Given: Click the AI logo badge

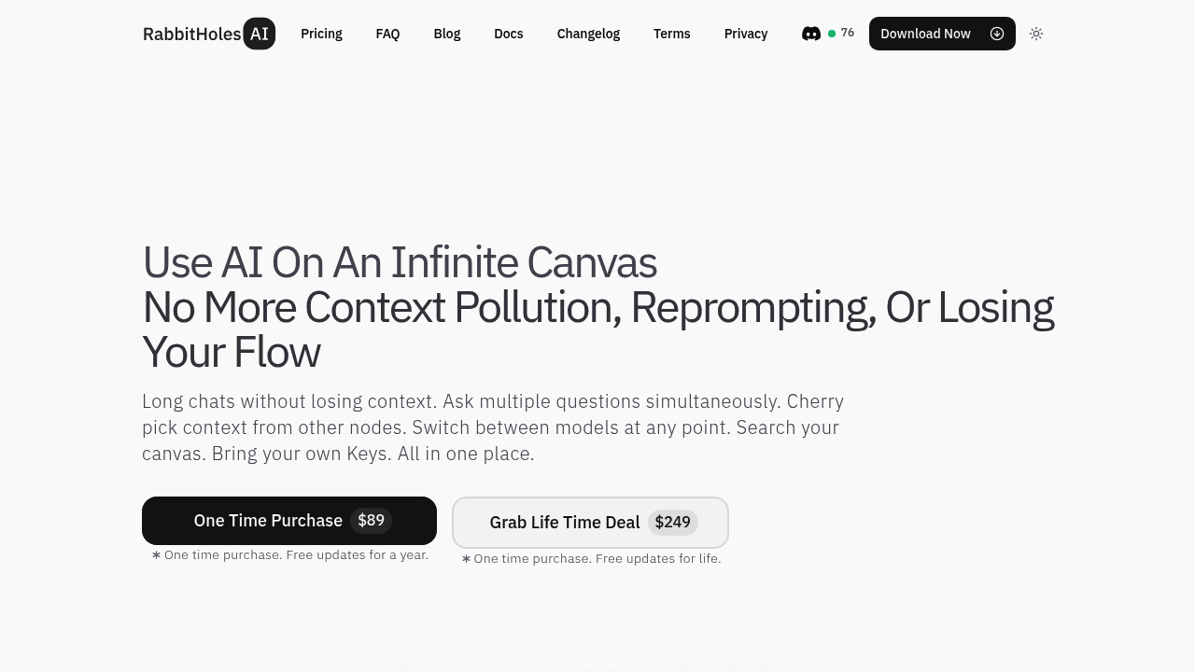Looking at the screenshot, I should 260,34.
